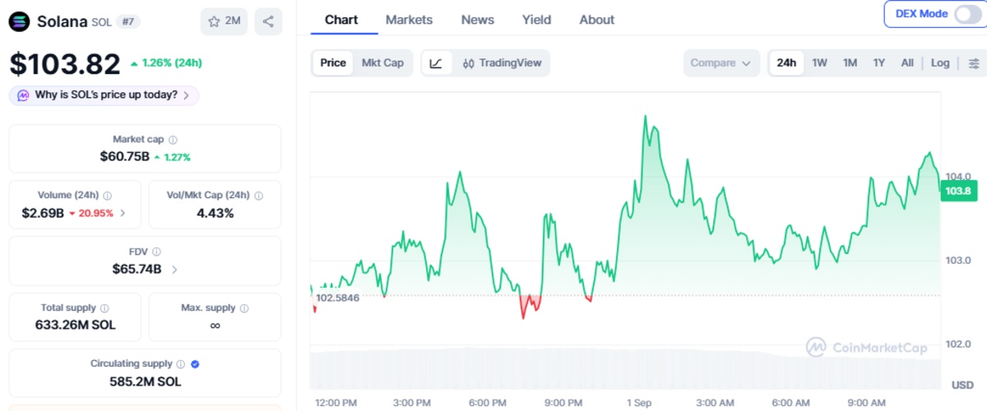Open Vol/Mkt Cap (24h) info icon
Image resolution: width=987 pixels, height=411 pixels.
pyautogui.click(x=258, y=196)
